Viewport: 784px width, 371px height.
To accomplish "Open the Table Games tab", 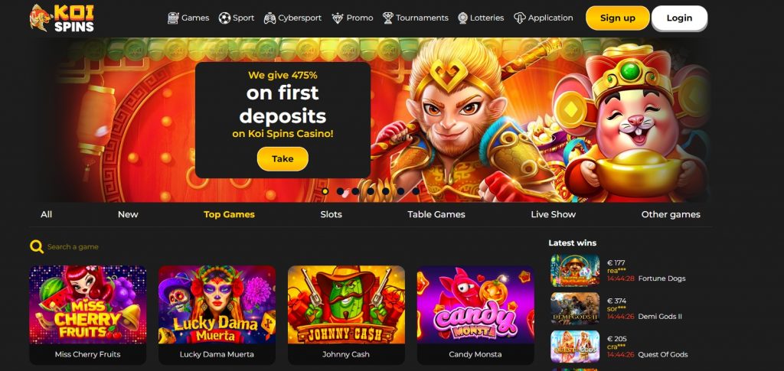I will click(x=436, y=214).
